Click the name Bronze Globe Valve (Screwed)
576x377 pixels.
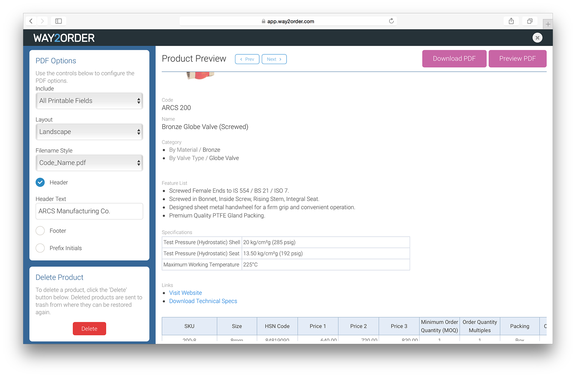[x=205, y=127]
